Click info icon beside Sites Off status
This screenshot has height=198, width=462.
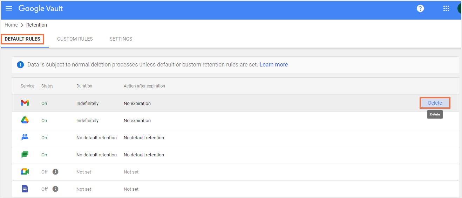(55, 189)
